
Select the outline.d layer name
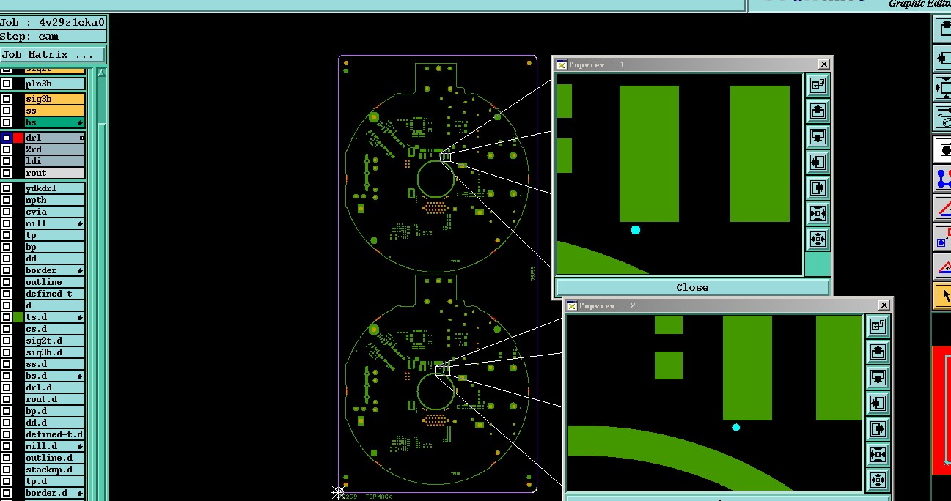coord(55,458)
